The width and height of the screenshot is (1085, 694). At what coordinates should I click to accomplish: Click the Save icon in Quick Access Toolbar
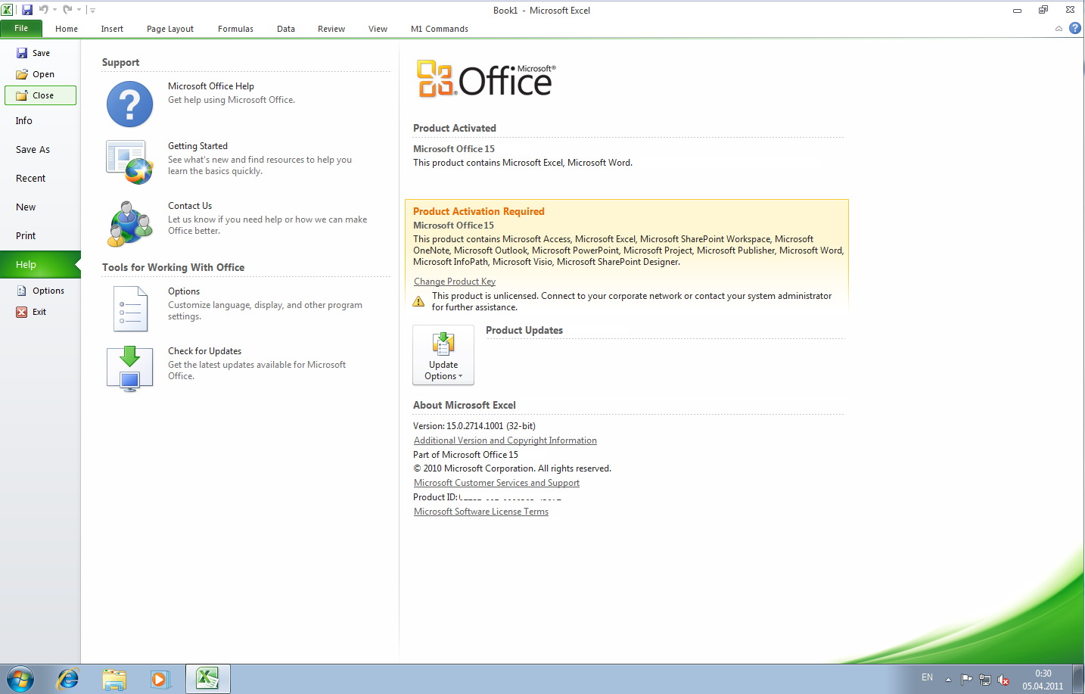27,10
